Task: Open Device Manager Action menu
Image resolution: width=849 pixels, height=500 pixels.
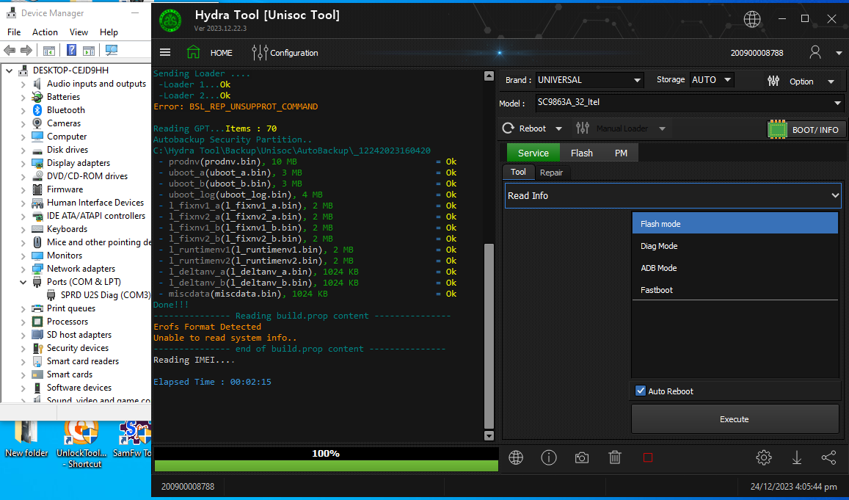Action: coord(45,32)
